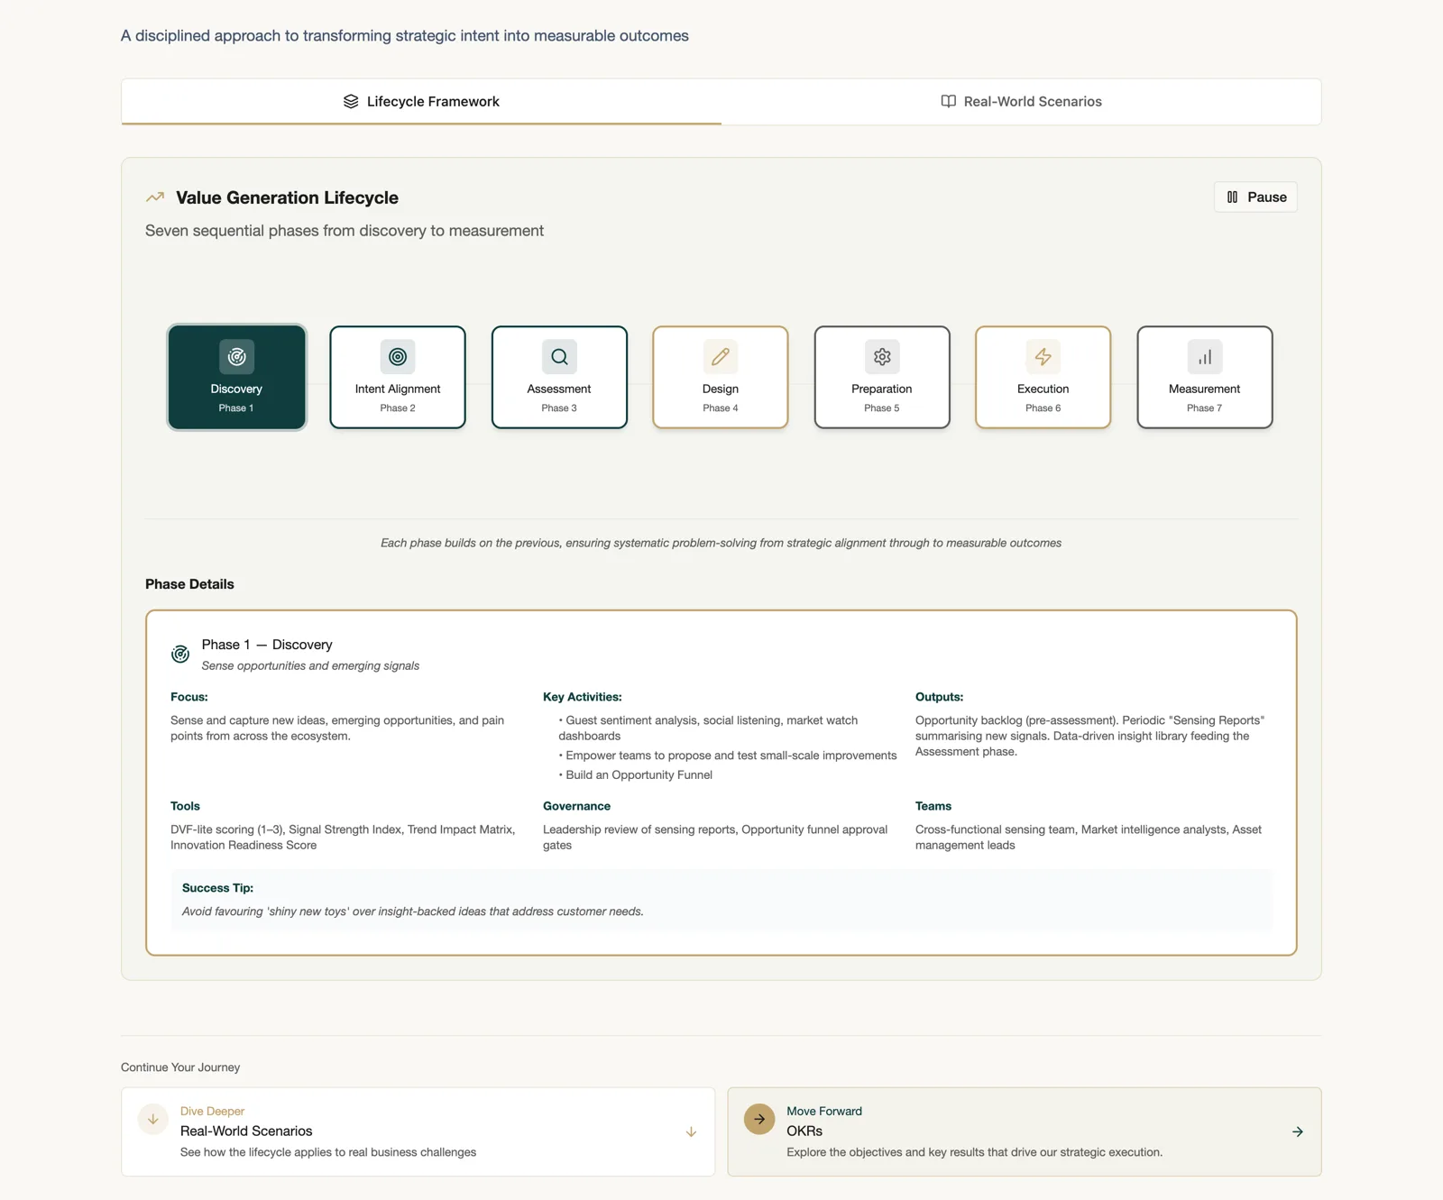
Task: Select the Design Phase 4 card
Action: click(721, 377)
